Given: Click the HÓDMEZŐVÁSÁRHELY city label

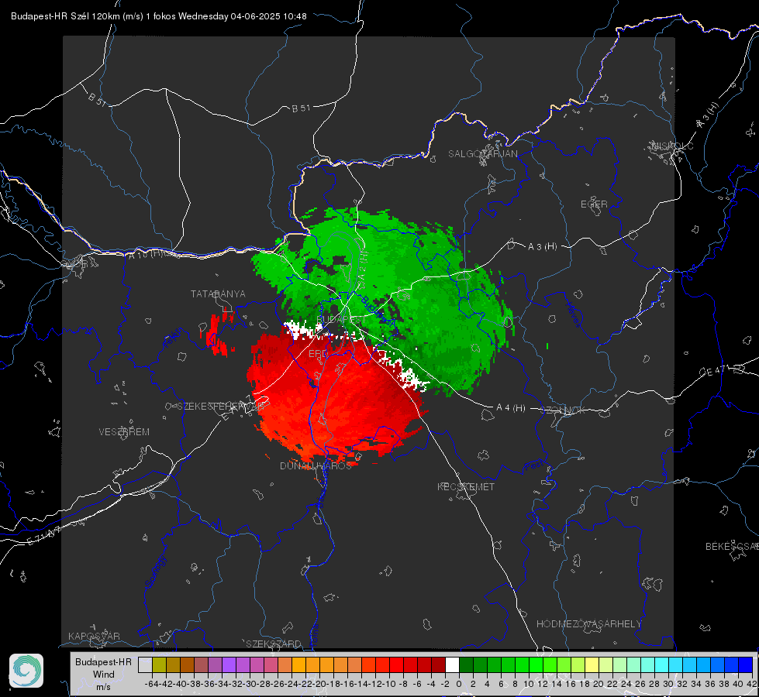Looking at the screenshot, I should pyautogui.click(x=588, y=624).
